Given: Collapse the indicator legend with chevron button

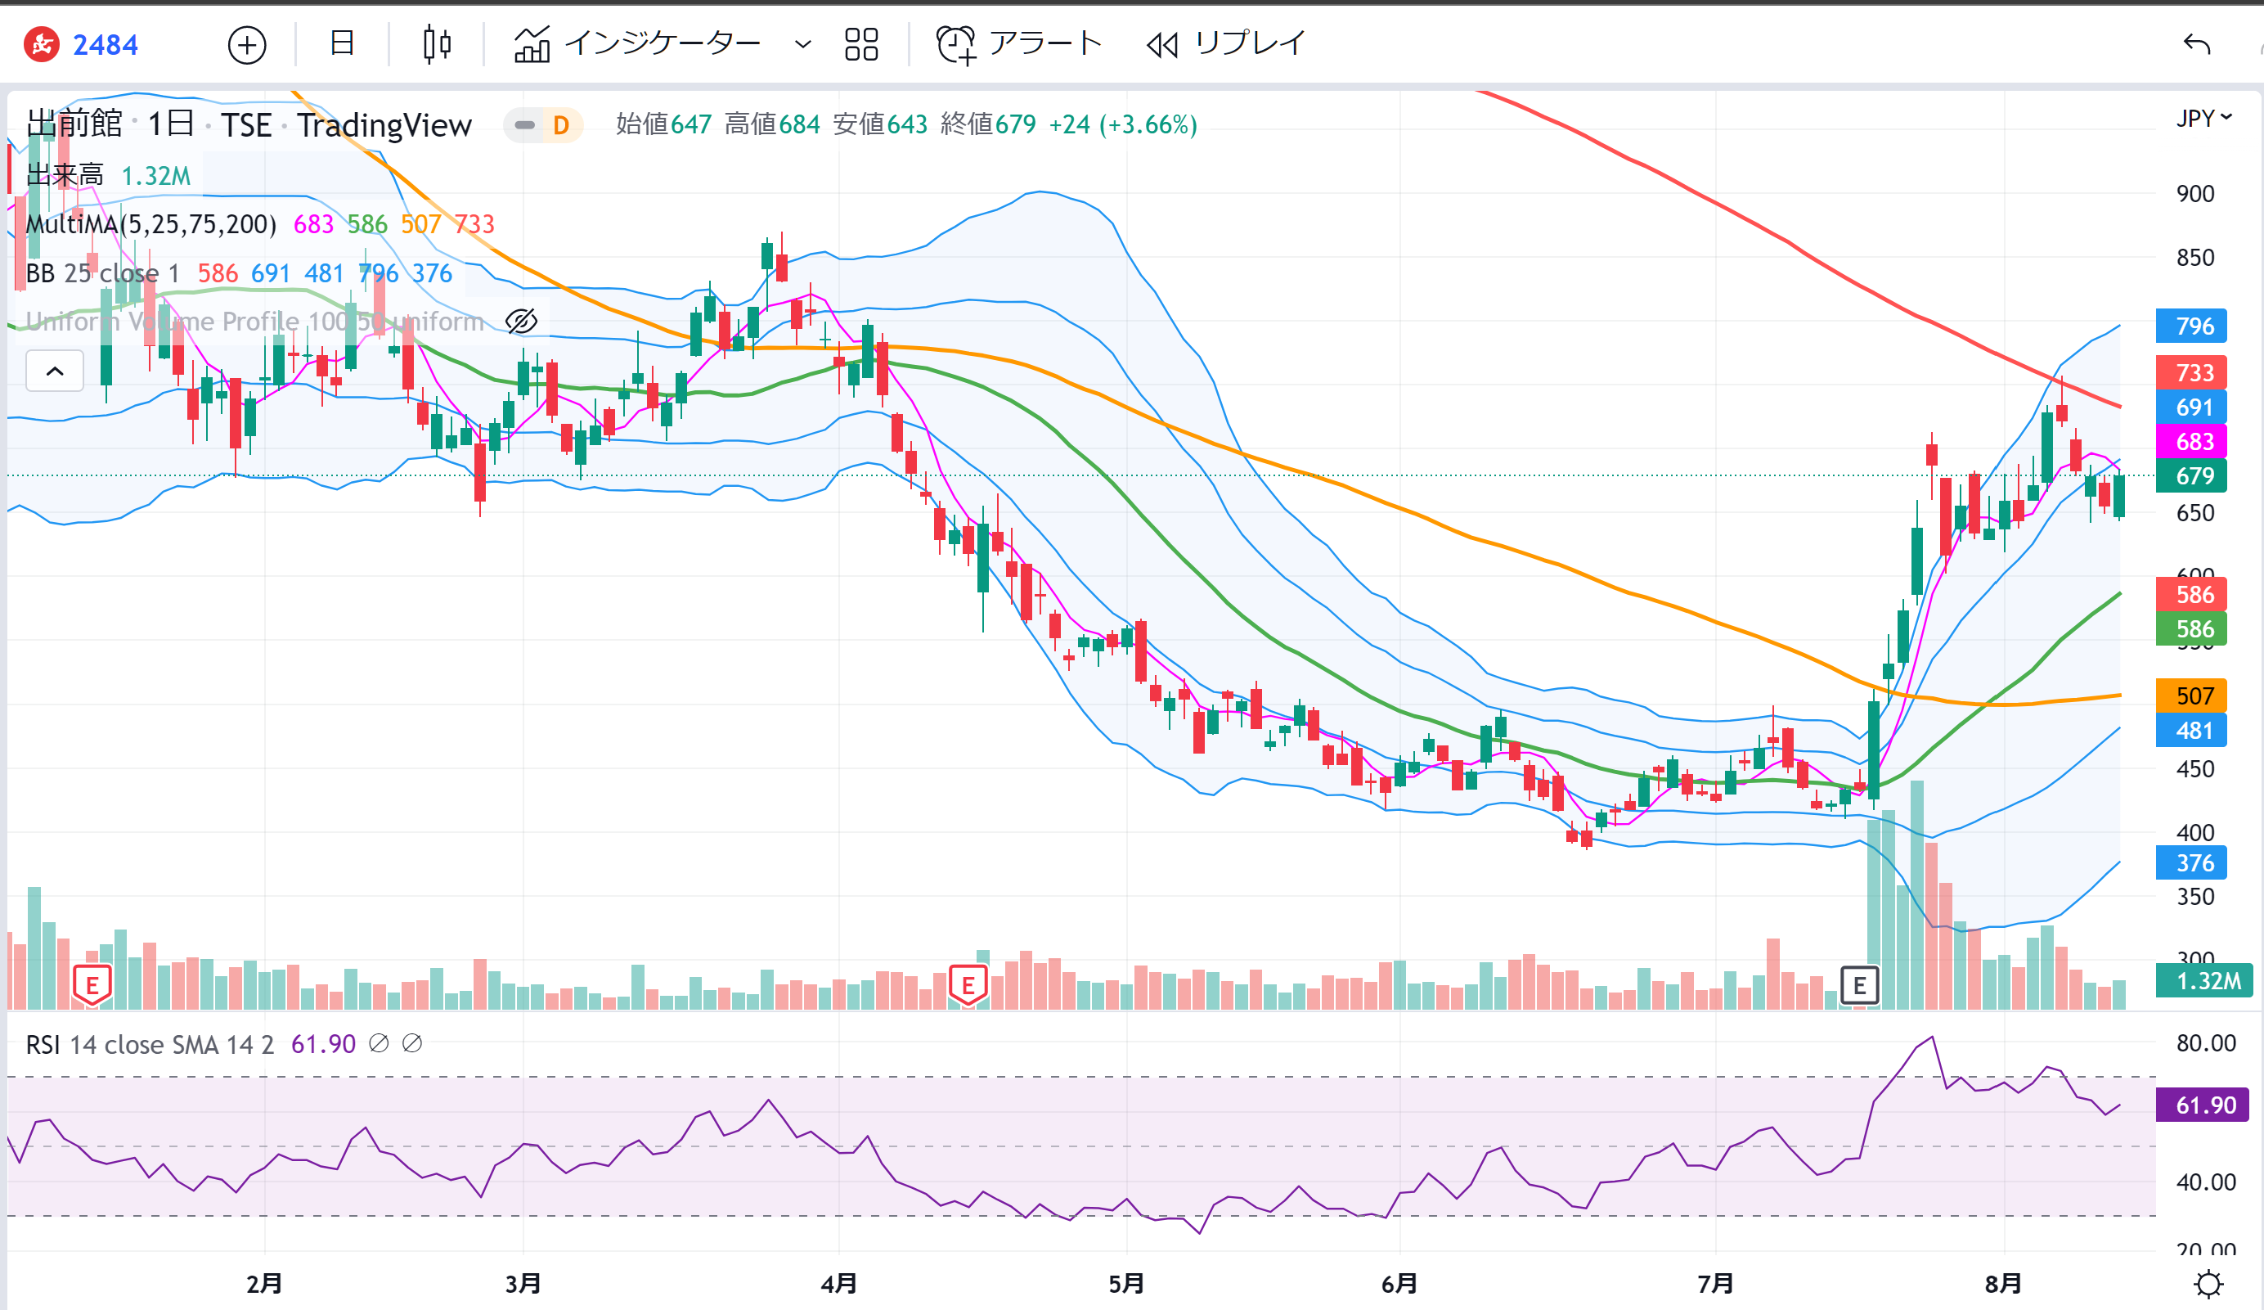Looking at the screenshot, I should click(55, 371).
